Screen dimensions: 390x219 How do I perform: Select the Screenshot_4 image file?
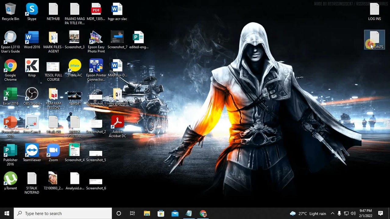point(75,153)
